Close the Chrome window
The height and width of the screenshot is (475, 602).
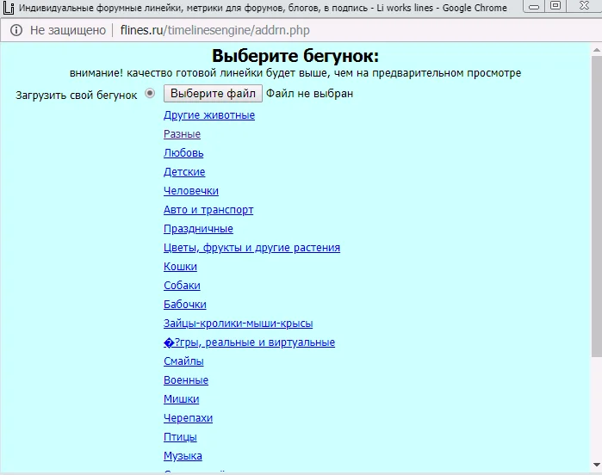[584, 6]
